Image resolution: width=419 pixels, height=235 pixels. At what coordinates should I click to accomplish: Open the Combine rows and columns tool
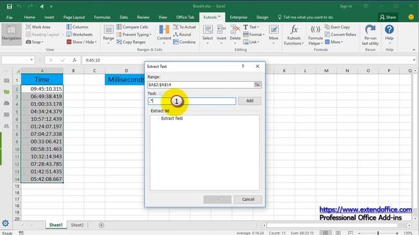(185, 42)
